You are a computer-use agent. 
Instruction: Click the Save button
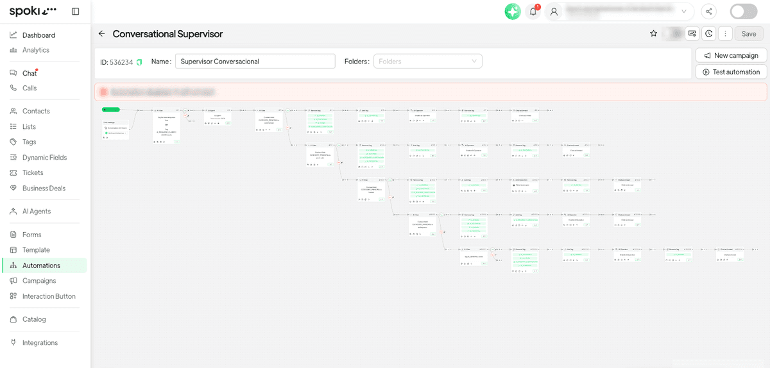pos(749,33)
